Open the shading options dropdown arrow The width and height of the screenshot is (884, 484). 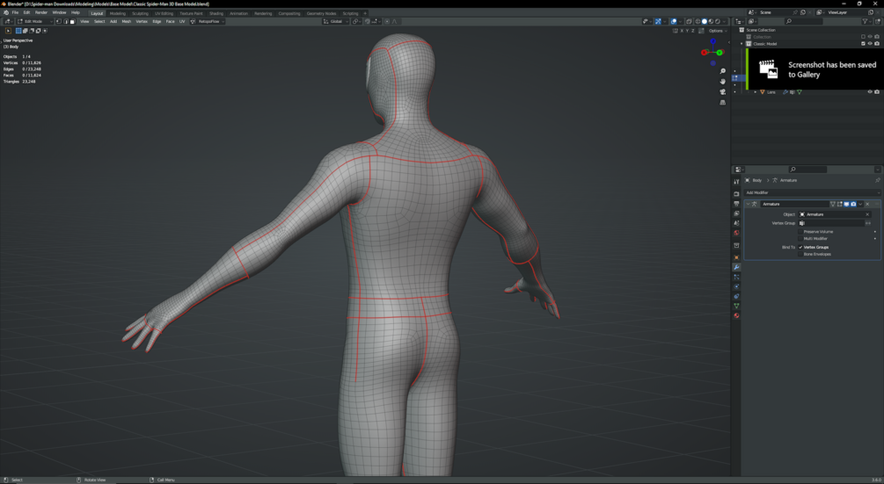[x=725, y=21]
